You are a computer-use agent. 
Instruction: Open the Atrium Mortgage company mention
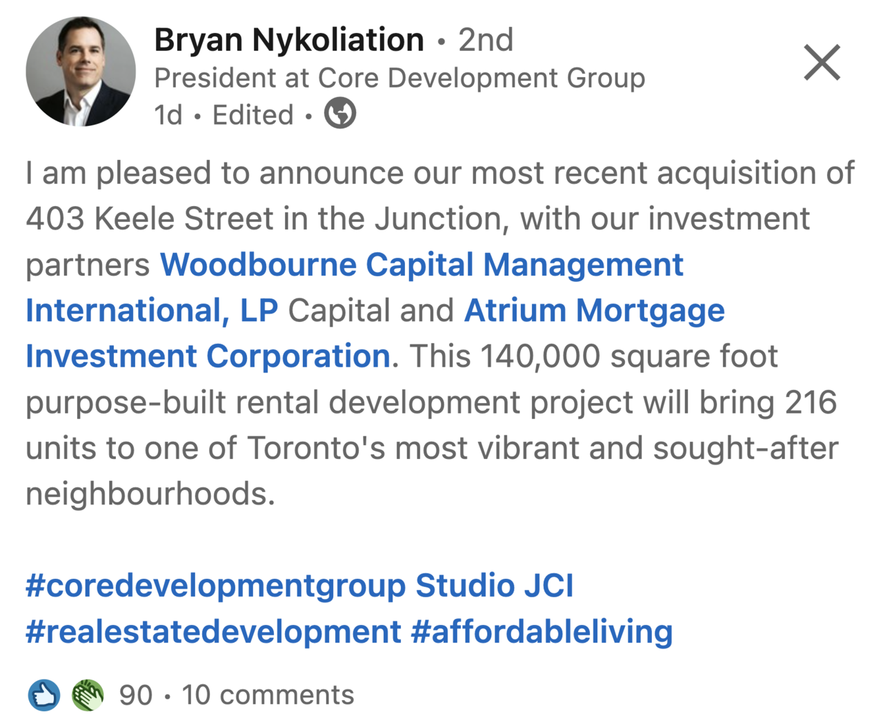594,310
